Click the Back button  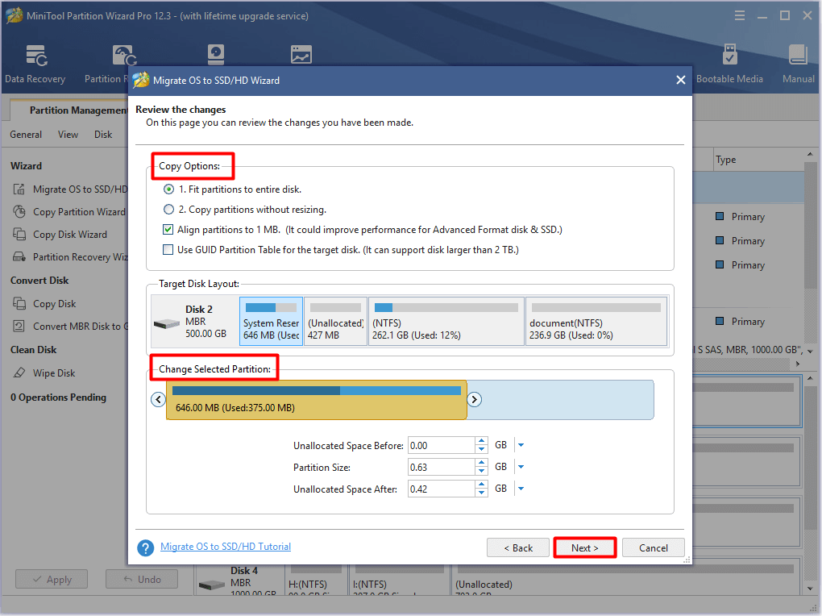(518, 547)
